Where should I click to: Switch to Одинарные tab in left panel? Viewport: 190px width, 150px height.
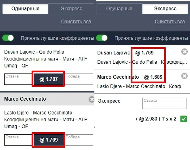[x=25, y=9]
